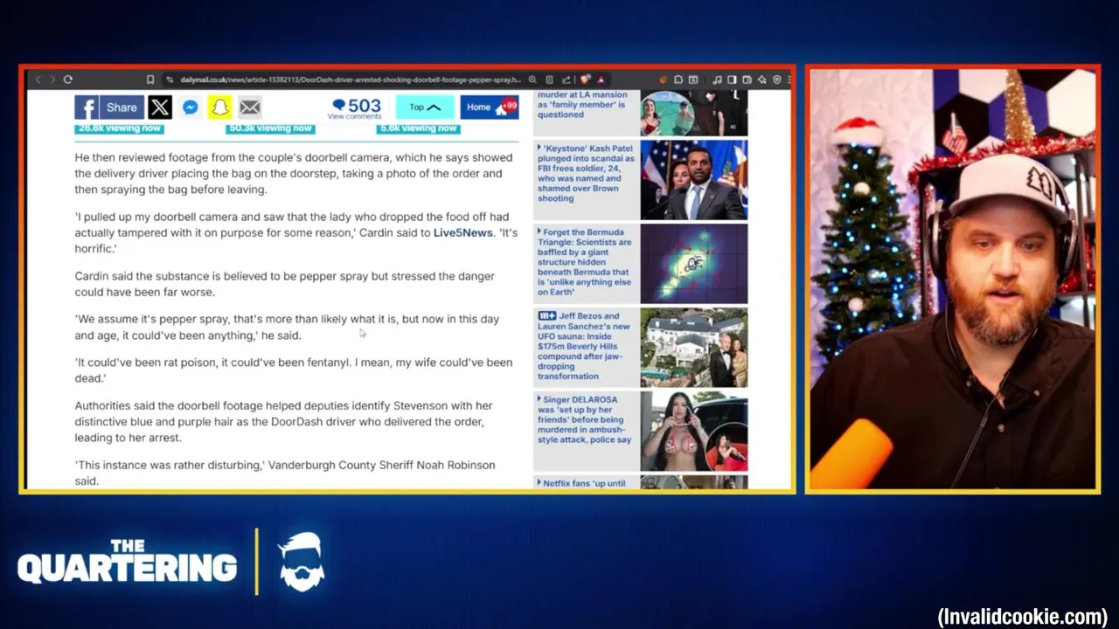Open Jeff Bezos UFO sauna headline
Viewport: 1119px width, 629px height.
pos(584,346)
